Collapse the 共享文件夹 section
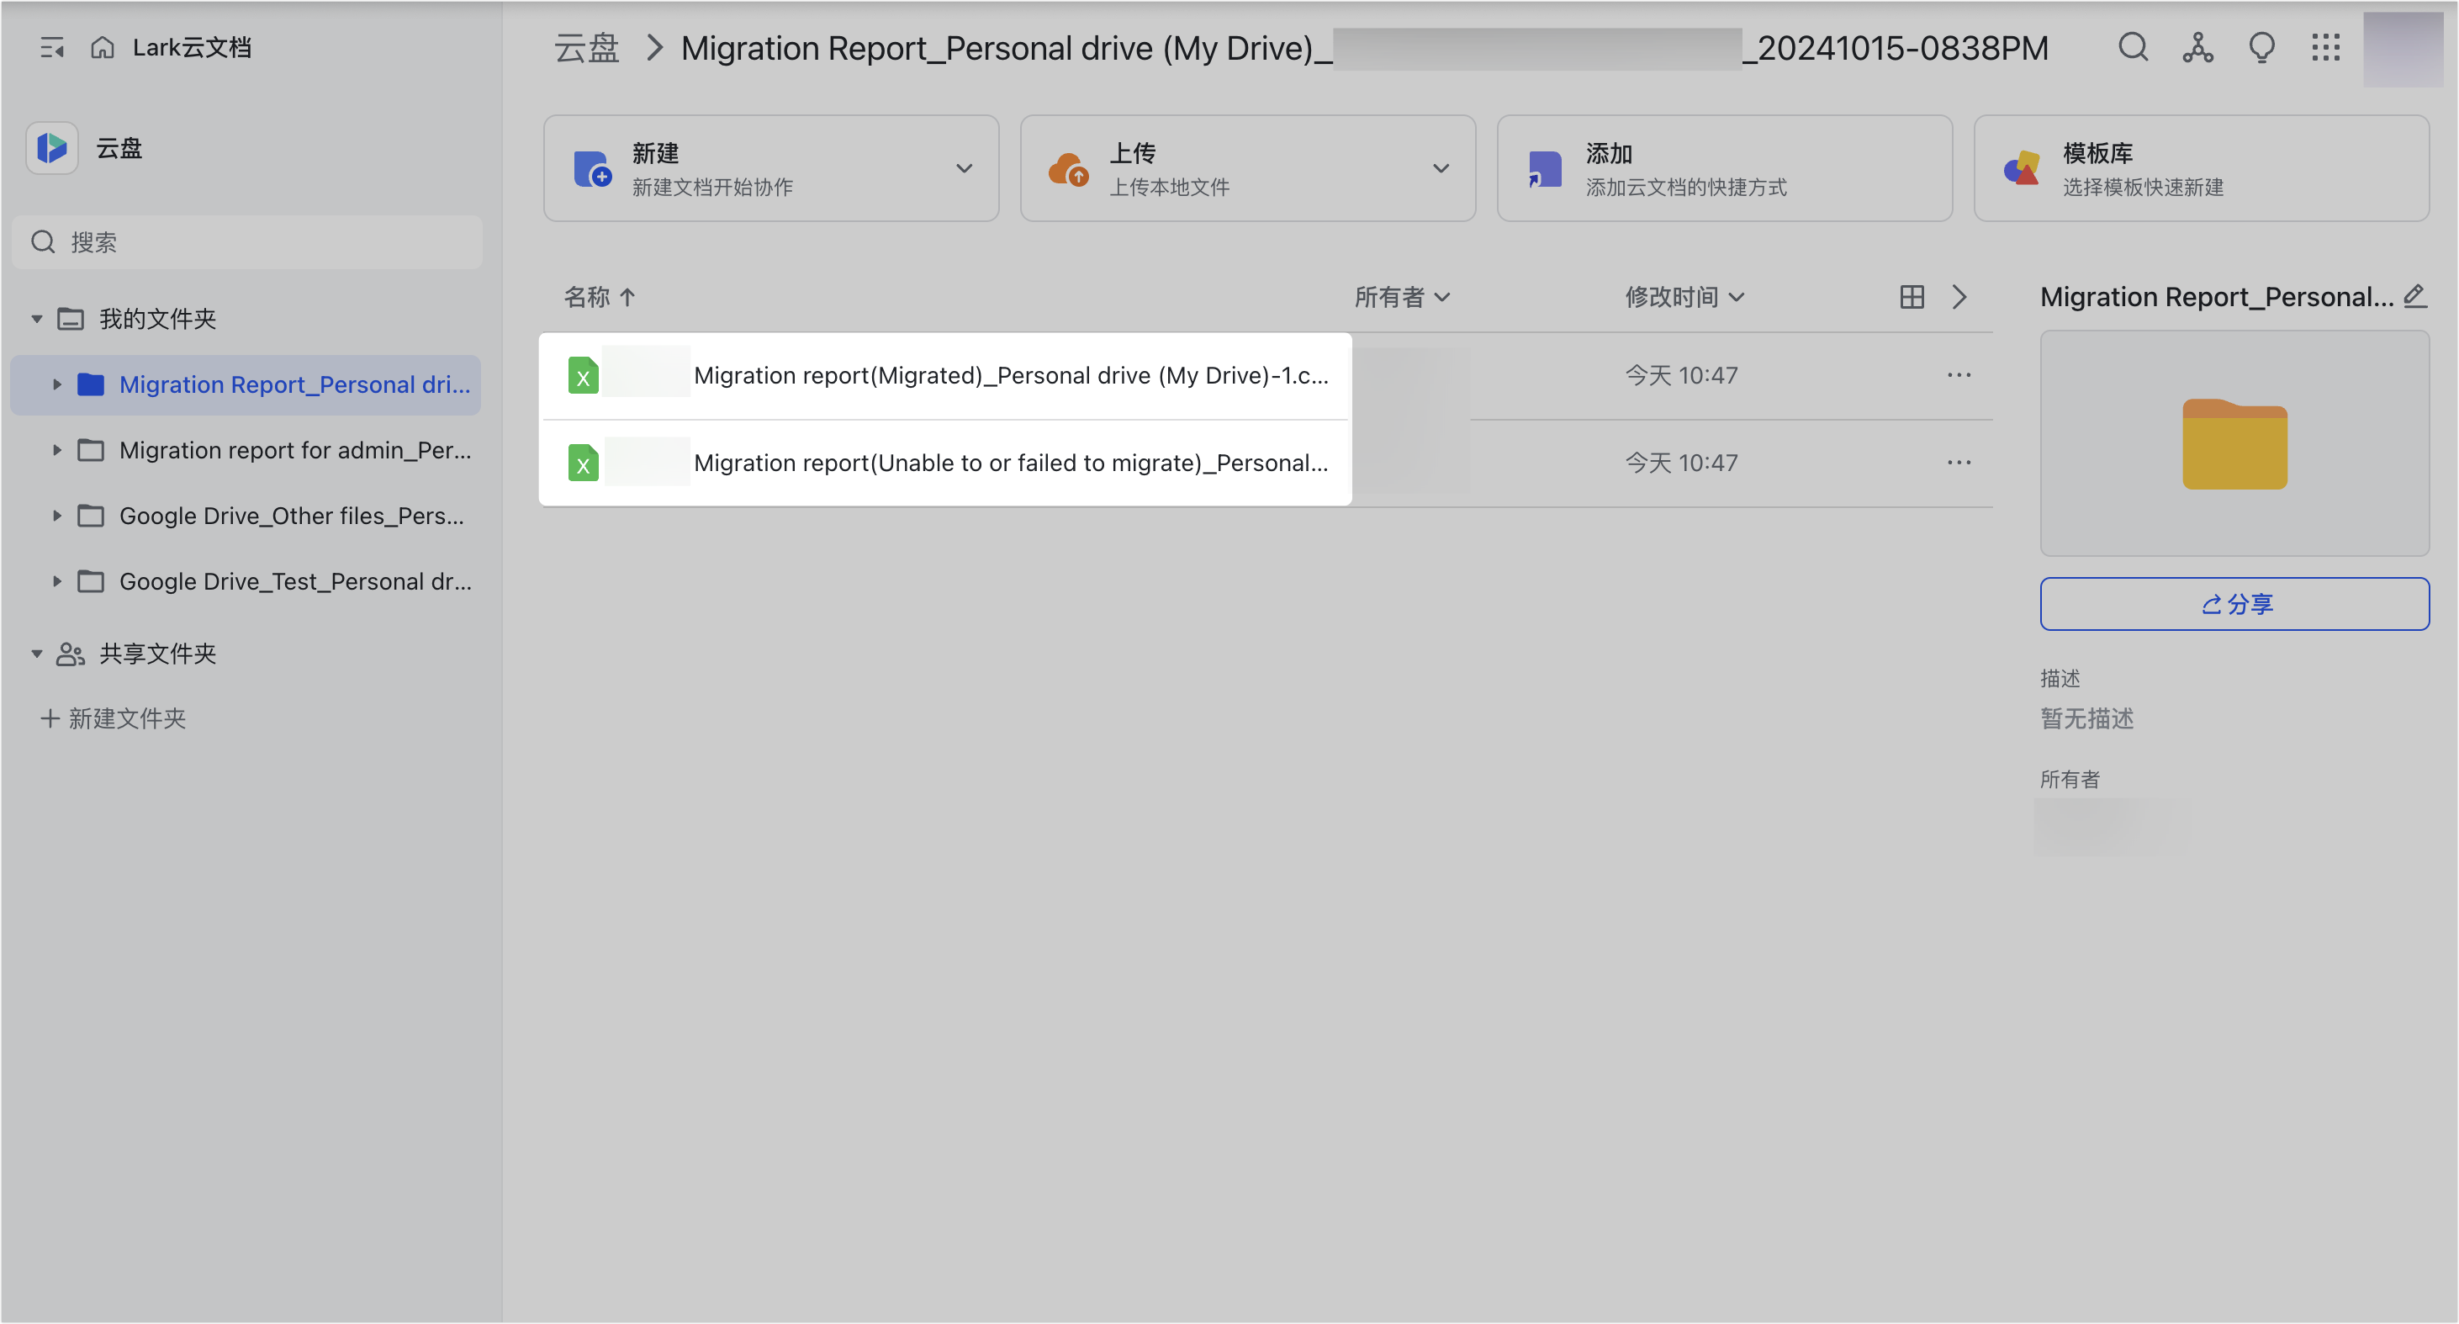Viewport: 2459px width, 1324px height. [x=36, y=654]
